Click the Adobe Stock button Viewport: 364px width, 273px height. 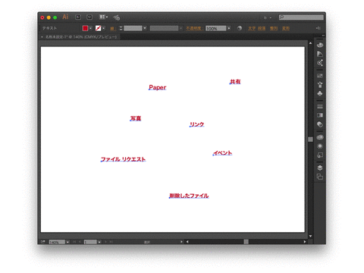point(89,17)
